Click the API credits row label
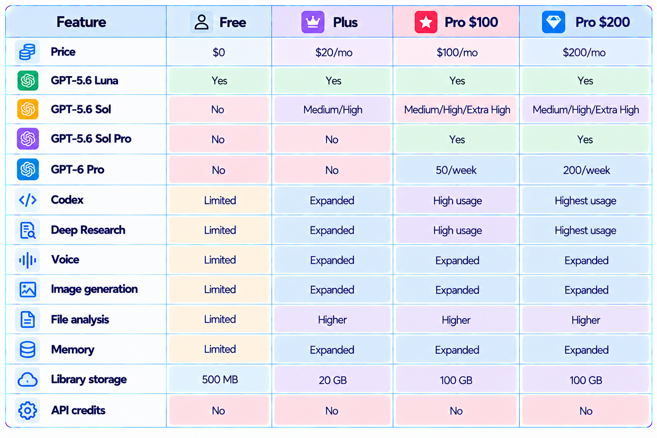 click(x=78, y=410)
